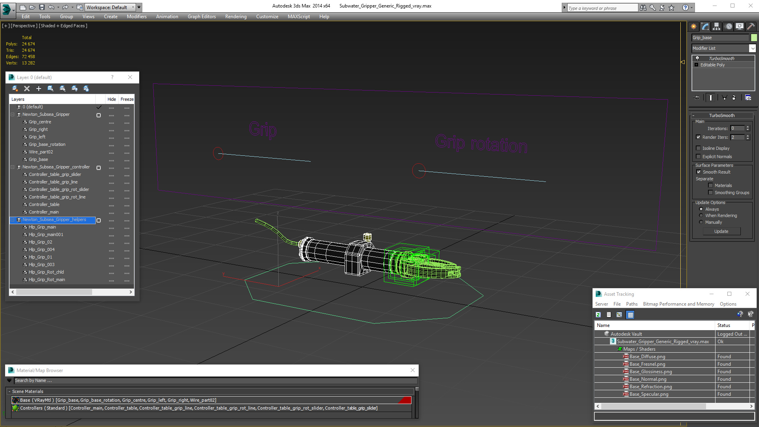Image resolution: width=759 pixels, height=427 pixels.
Task: Freeze or unfreeze all layers icon
Action: (x=86, y=89)
